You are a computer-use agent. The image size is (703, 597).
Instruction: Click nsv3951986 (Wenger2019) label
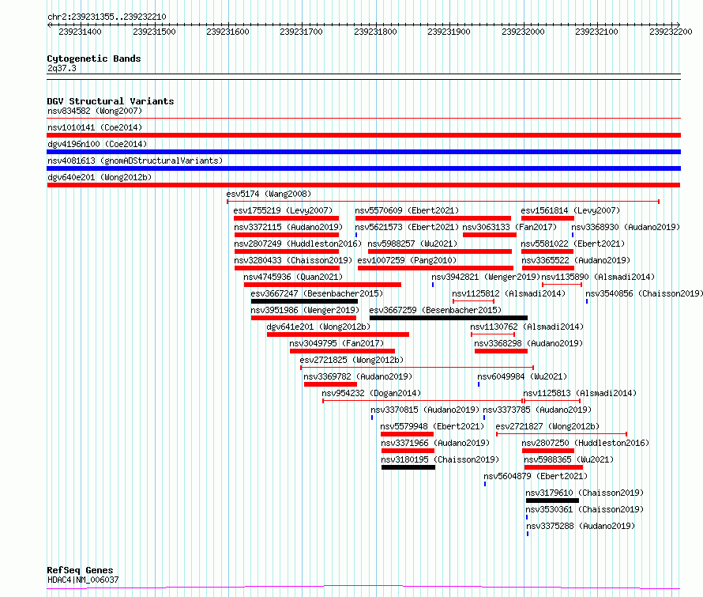305,310
